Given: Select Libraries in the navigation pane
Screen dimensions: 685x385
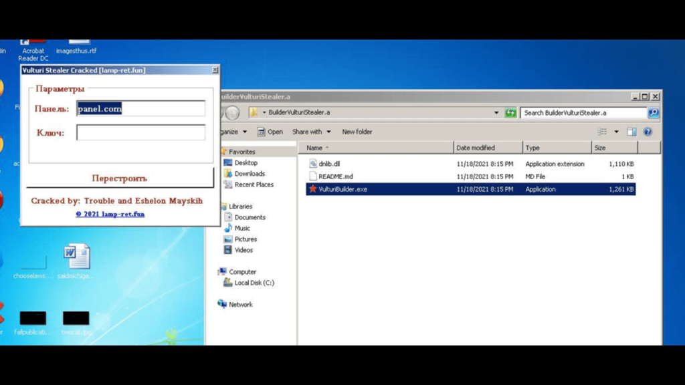Looking at the screenshot, I should (x=240, y=207).
